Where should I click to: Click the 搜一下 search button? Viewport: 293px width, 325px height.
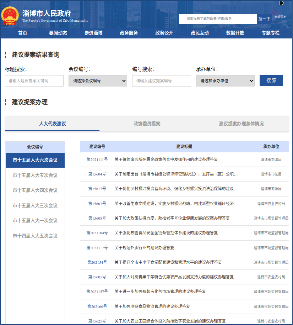(264, 19)
